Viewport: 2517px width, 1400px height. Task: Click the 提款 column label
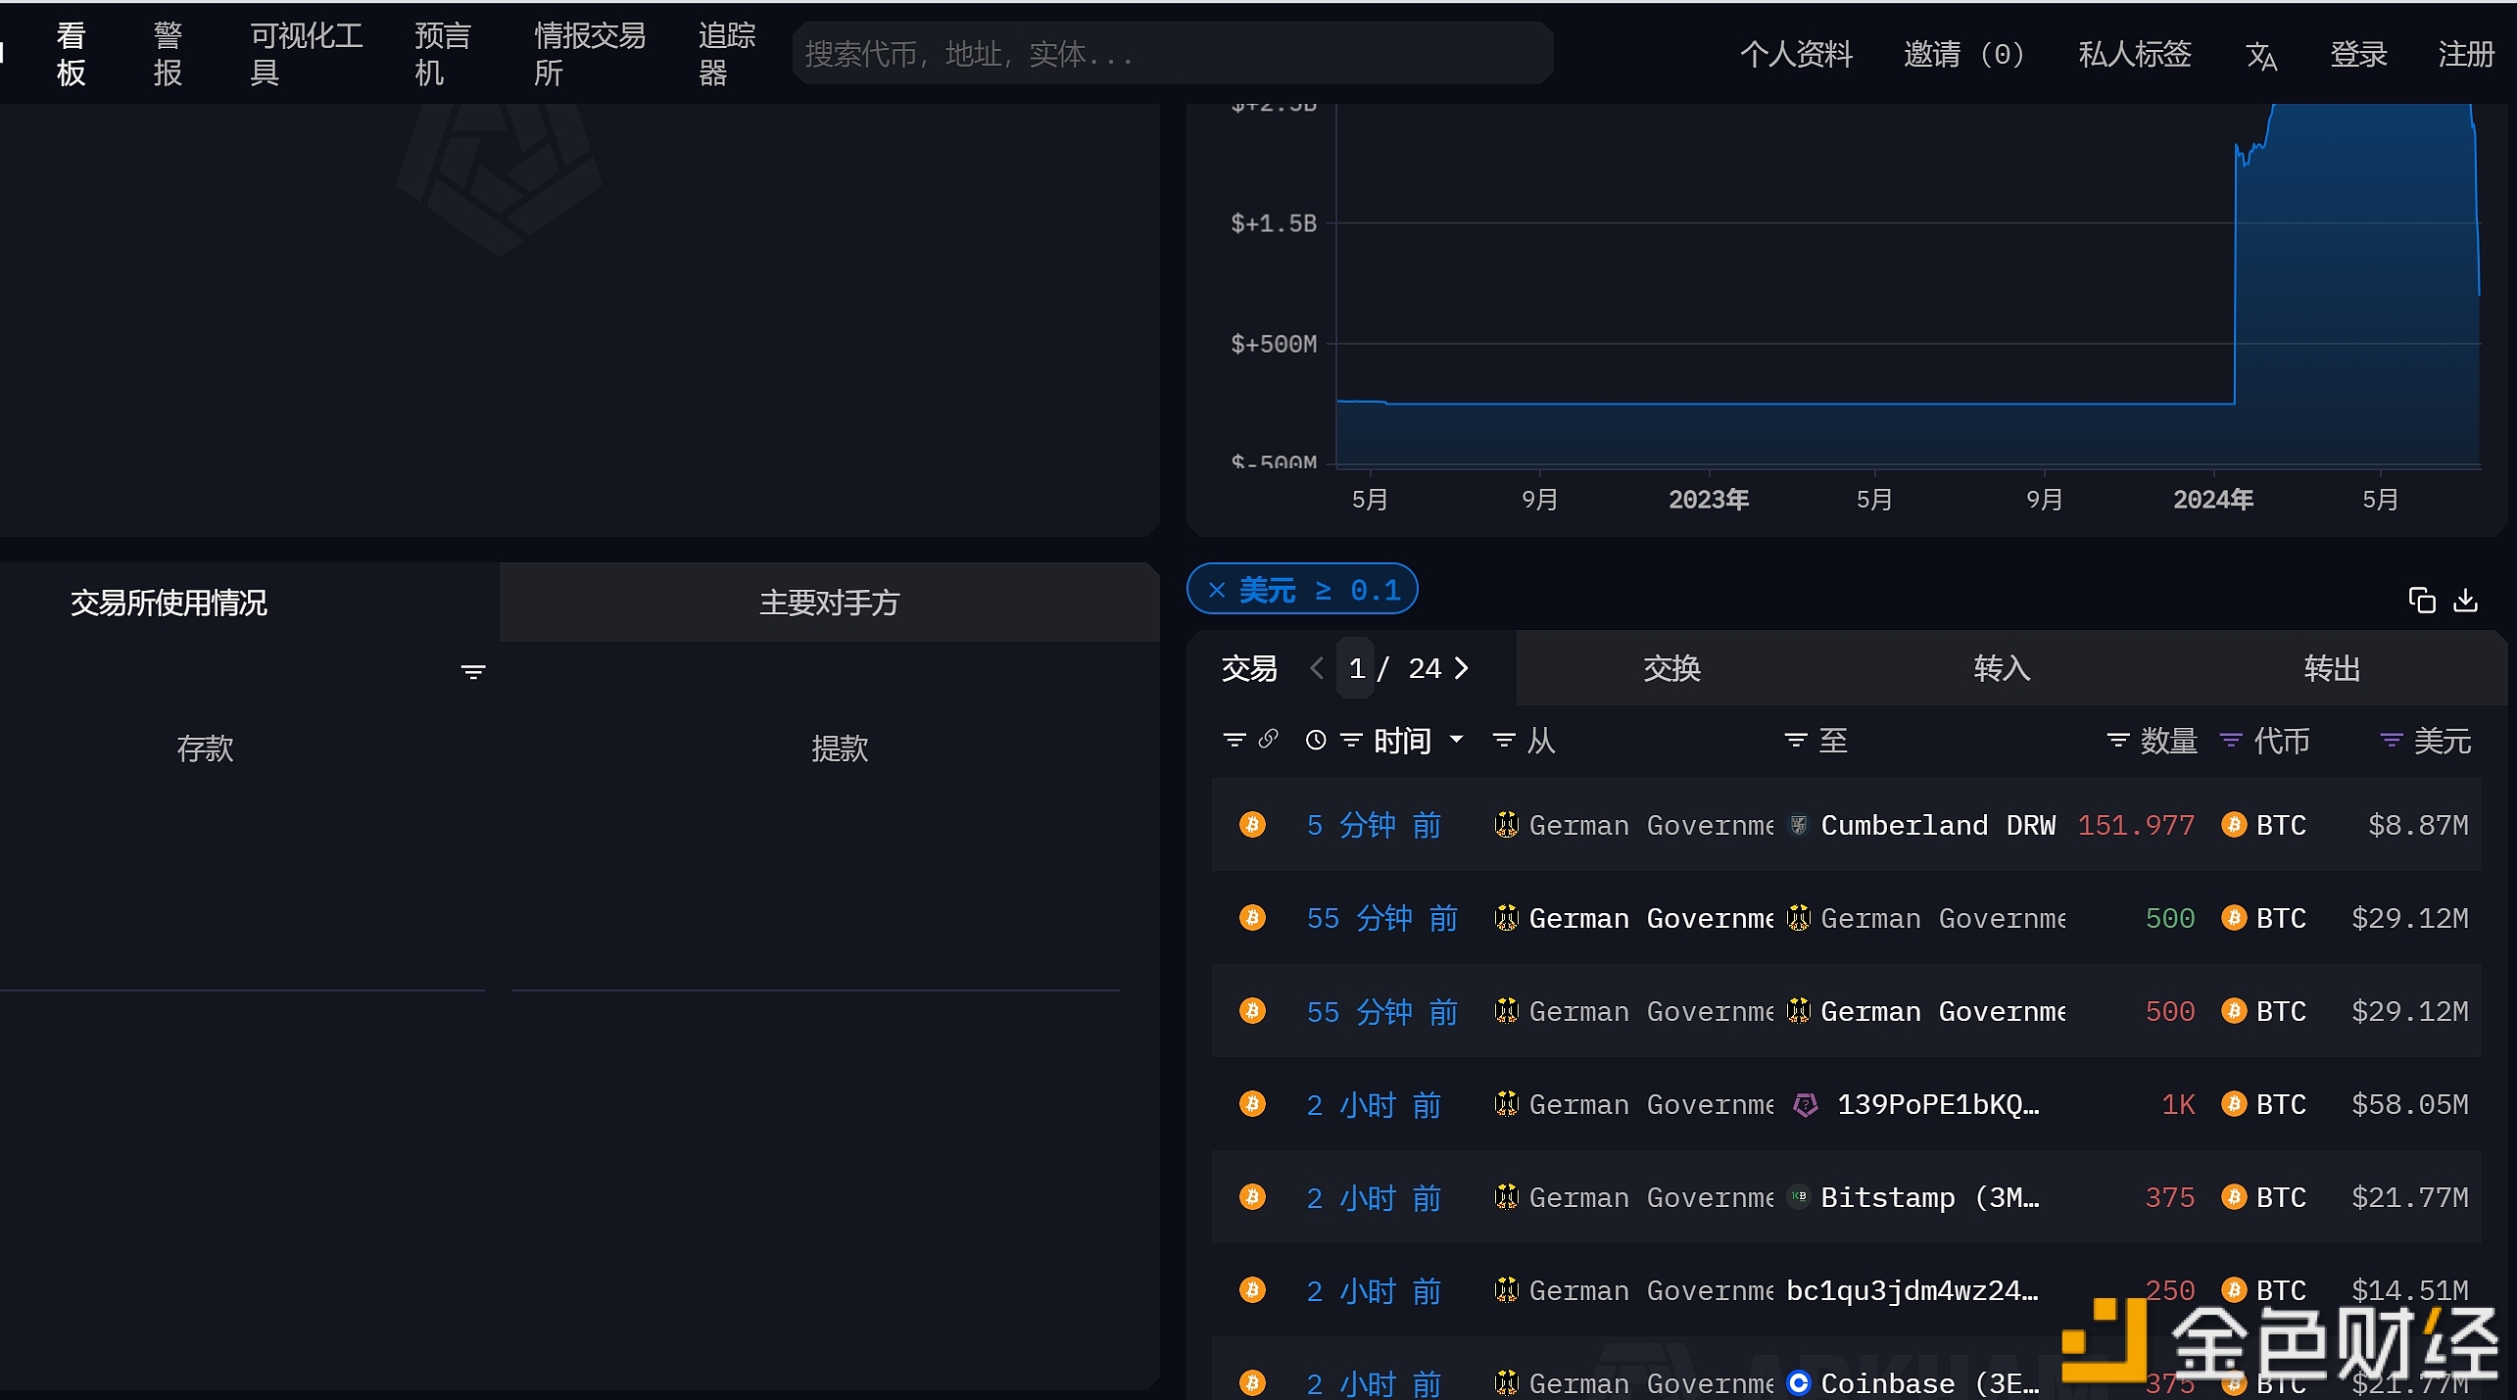click(840, 748)
